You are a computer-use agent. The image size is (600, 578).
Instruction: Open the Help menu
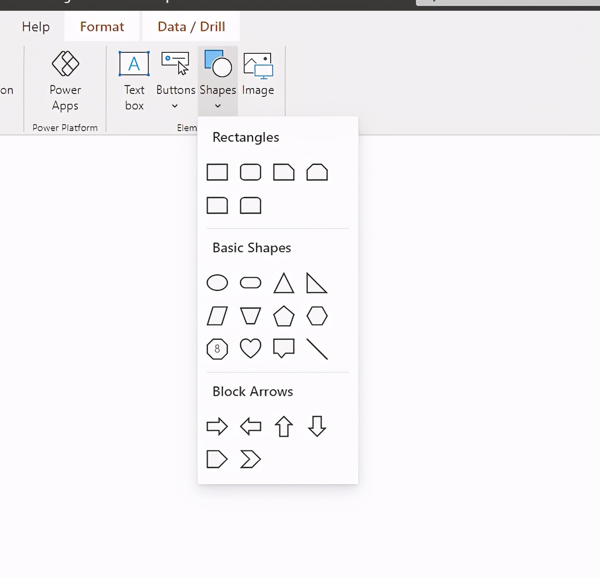pyautogui.click(x=35, y=26)
